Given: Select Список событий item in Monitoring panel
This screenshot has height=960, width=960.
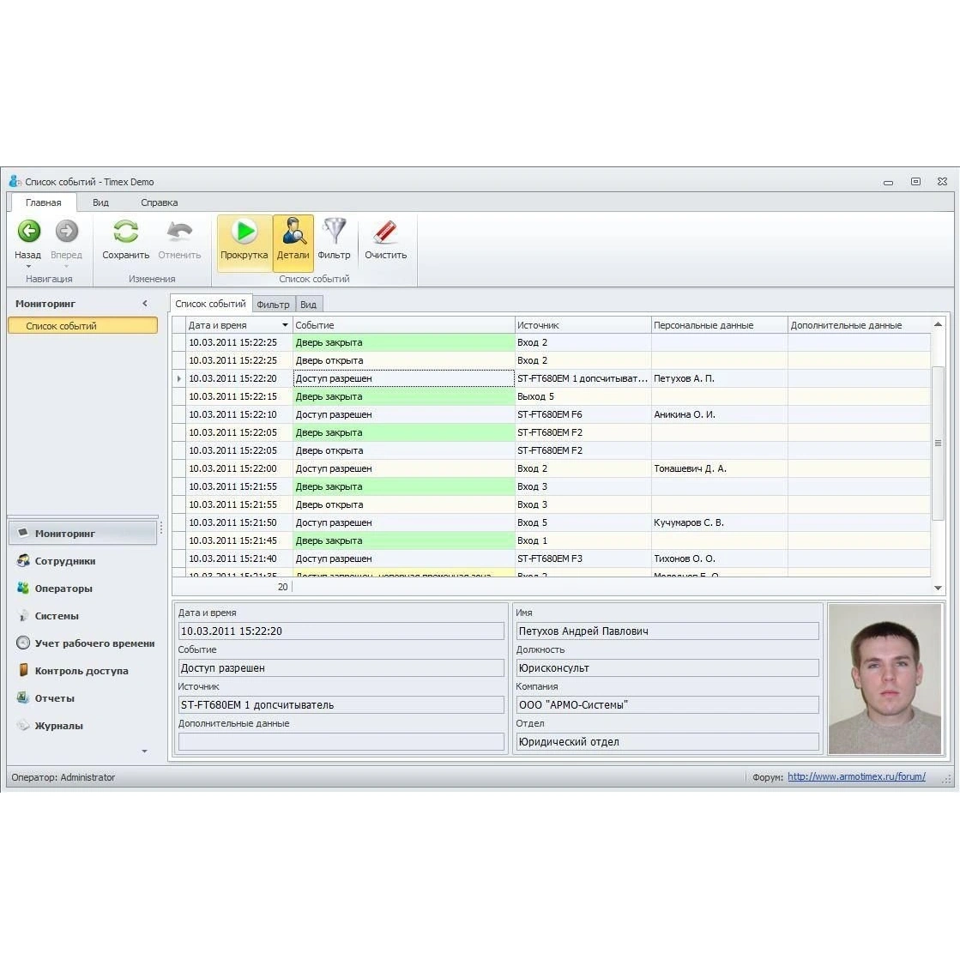Looking at the screenshot, I should (82, 326).
